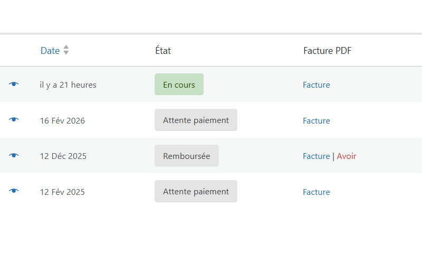Image resolution: width=422 pixels, height=254 pixels.
Task: Click the '12 Déc 2025' date text
Action: pyautogui.click(x=63, y=156)
